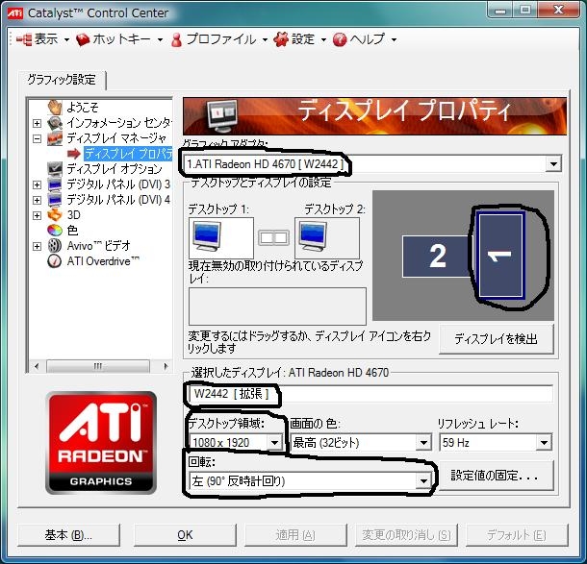Click the 設定 gear icon
This screenshot has width=587, height=564.
tap(281, 39)
